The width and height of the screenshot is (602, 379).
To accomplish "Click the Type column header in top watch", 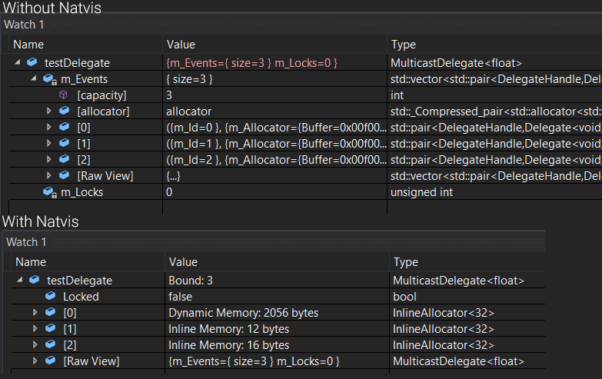I will (404, 45).
